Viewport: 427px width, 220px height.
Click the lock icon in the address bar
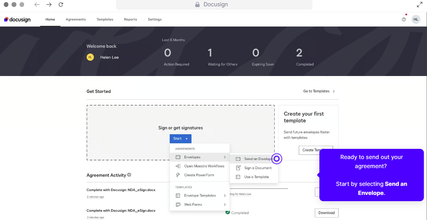pyautogui.click(x=197, y=5)
